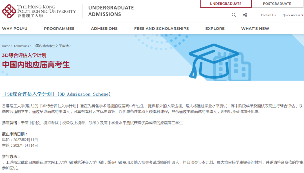Image resolution: width=304 pixels, height=173 pixels.
Task: Click the subtitle 3D综合评估入学计划
Action: (x=24, y=55)
